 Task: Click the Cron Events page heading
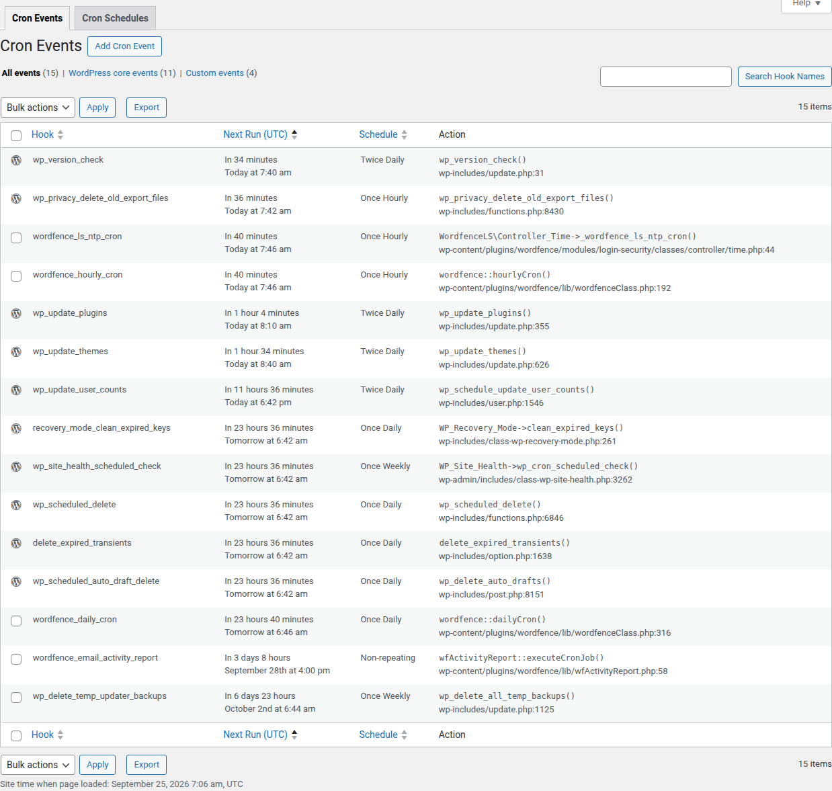point(41,46)
